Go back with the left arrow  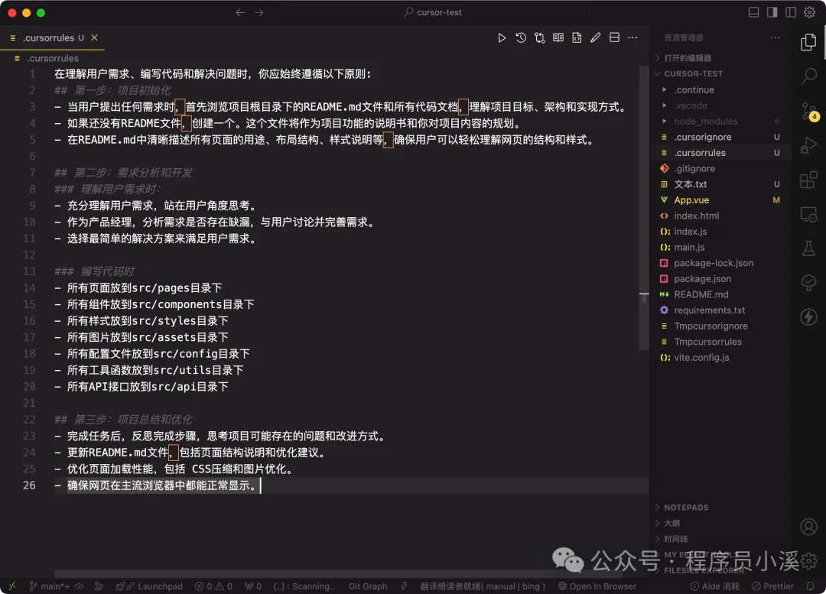click(x=240, y=12)
